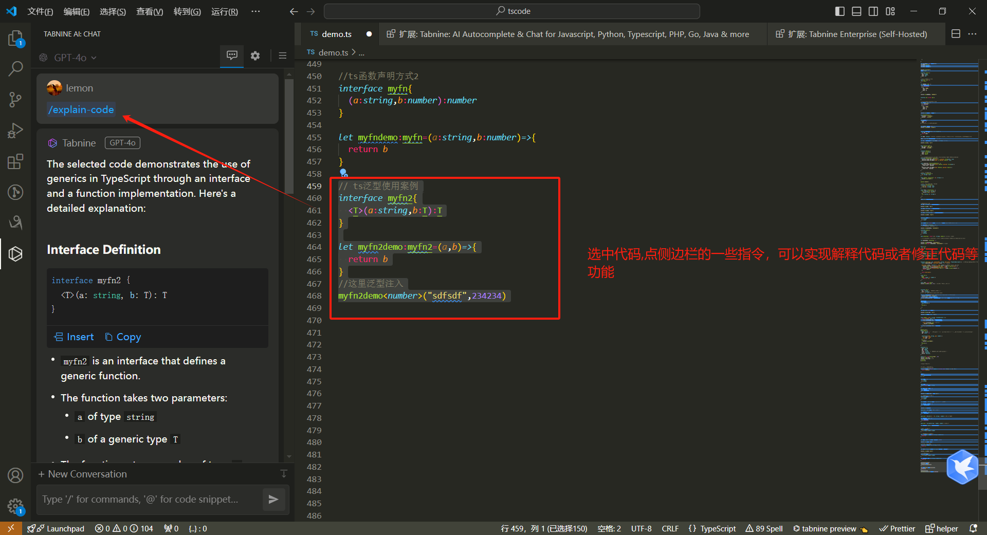Screen dimensions: 987x535
Task: Toggle the primary side bar
Action: click(840, 11)
